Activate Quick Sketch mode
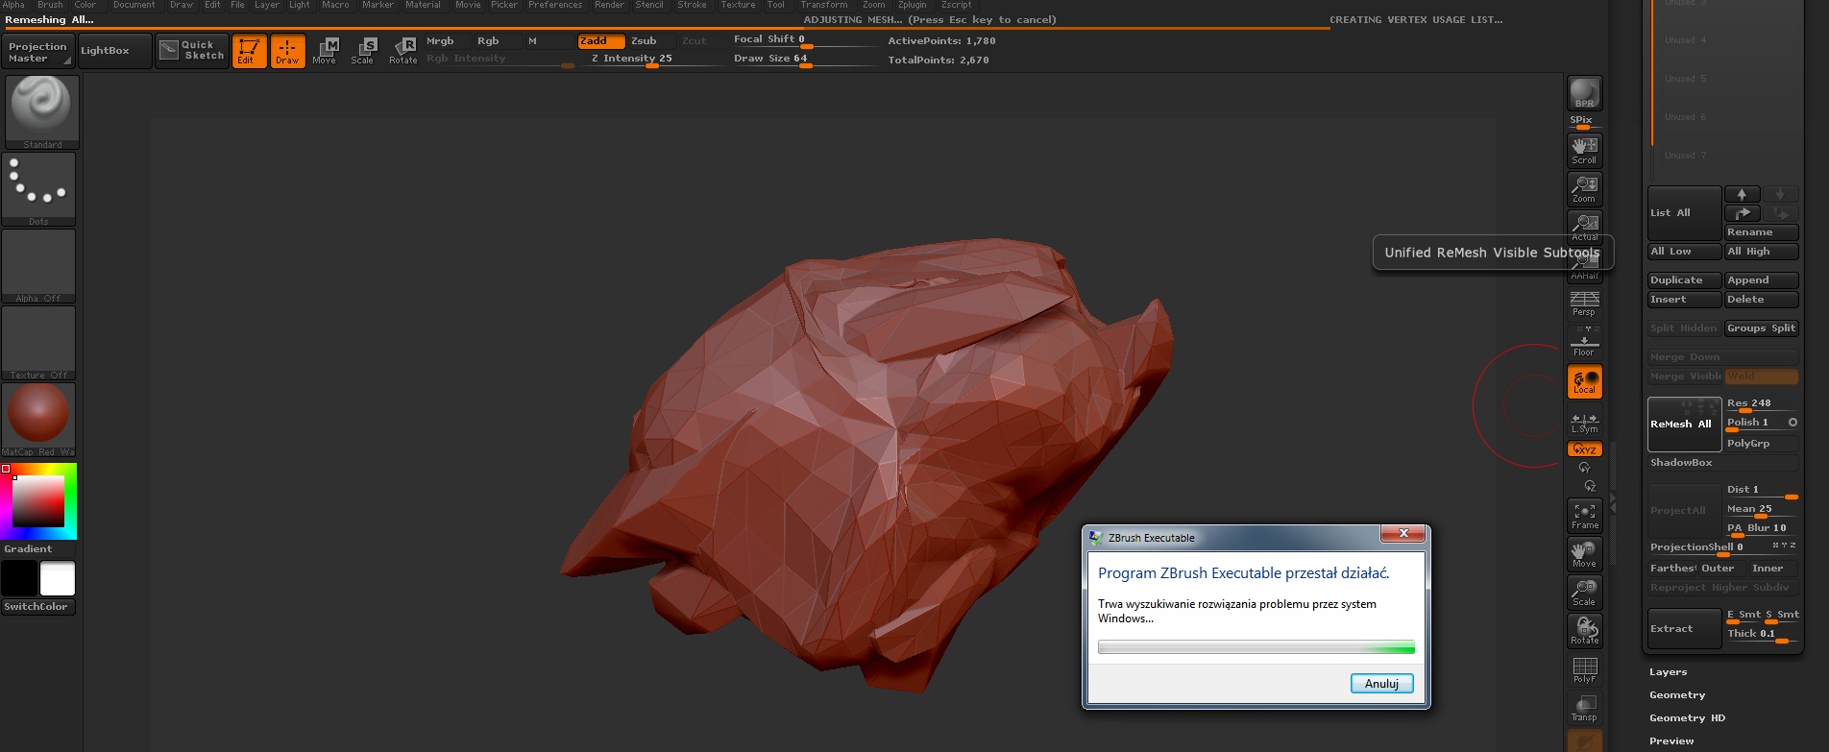1829x752 pixels. (x=192, y=50)
